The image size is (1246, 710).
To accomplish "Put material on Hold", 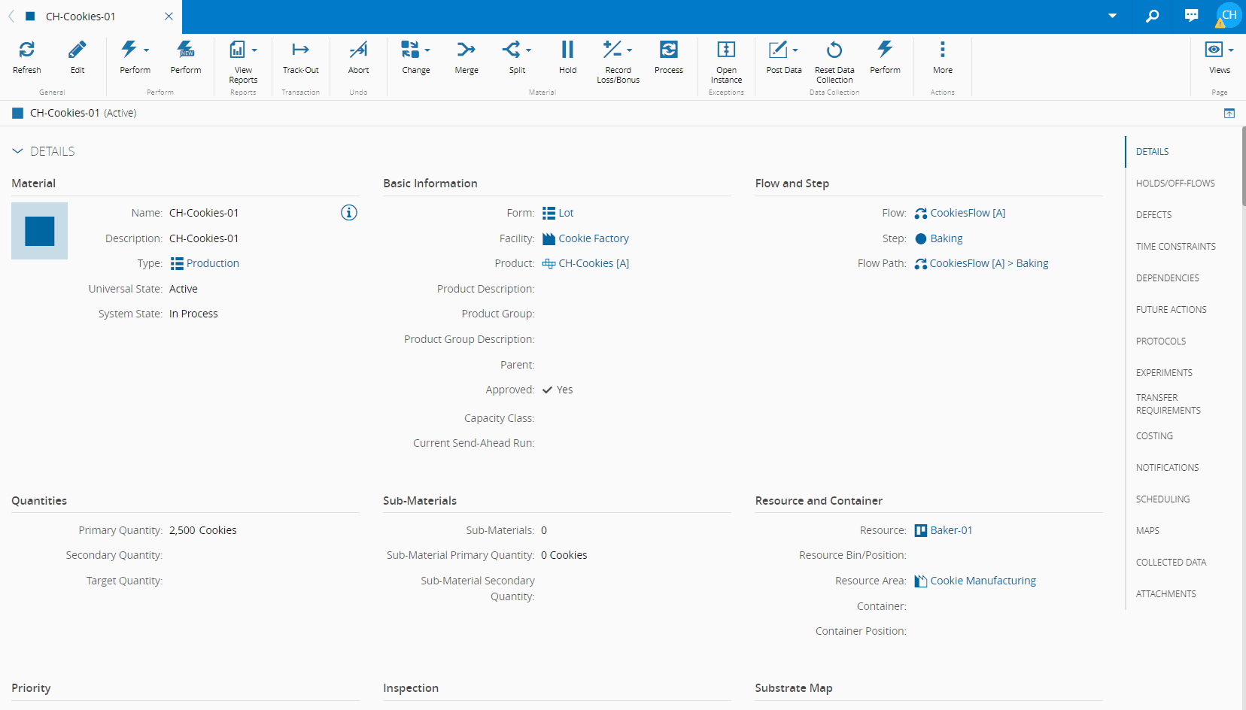I will pos(567,50).
